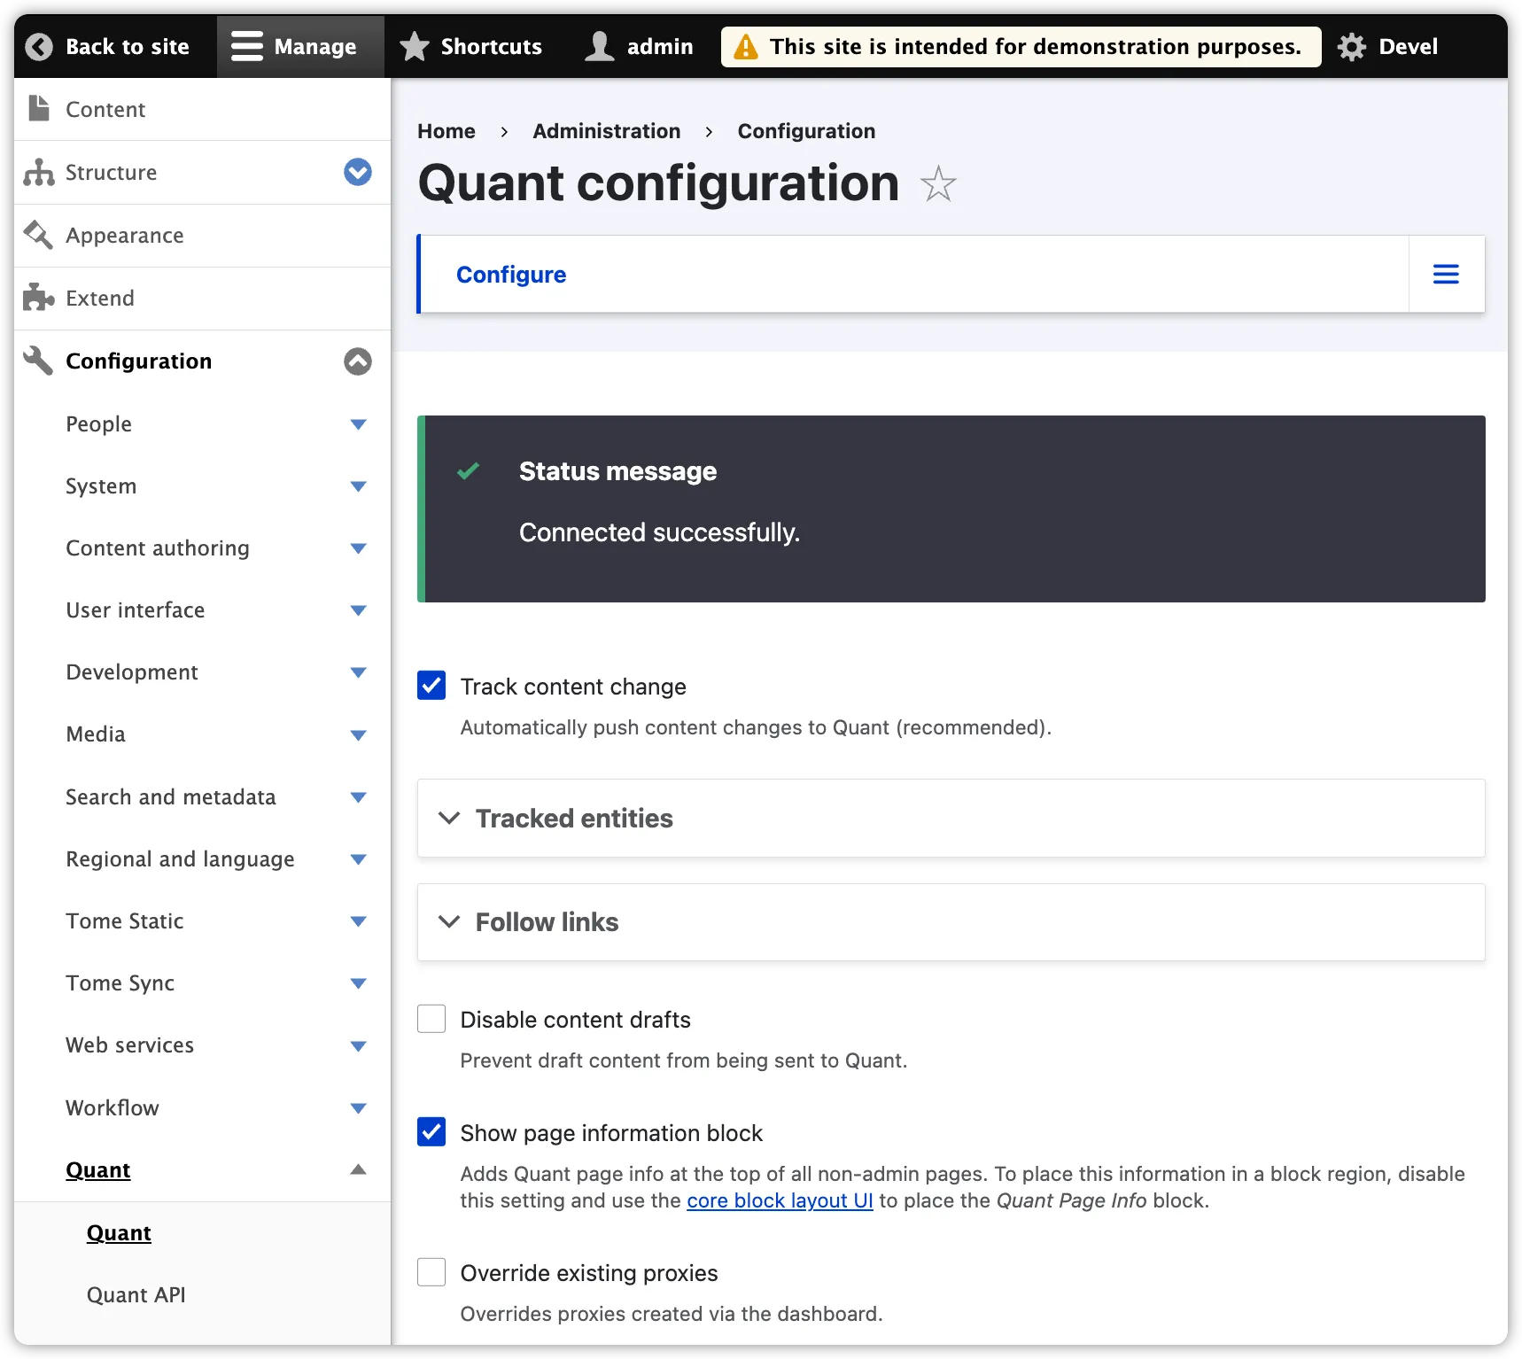Image resolution: width=1522 pixels, height=1359 pixels.
Task: Click the Appearance paintbrush icon
Action: pyautogui.click(x=39, y=235)
